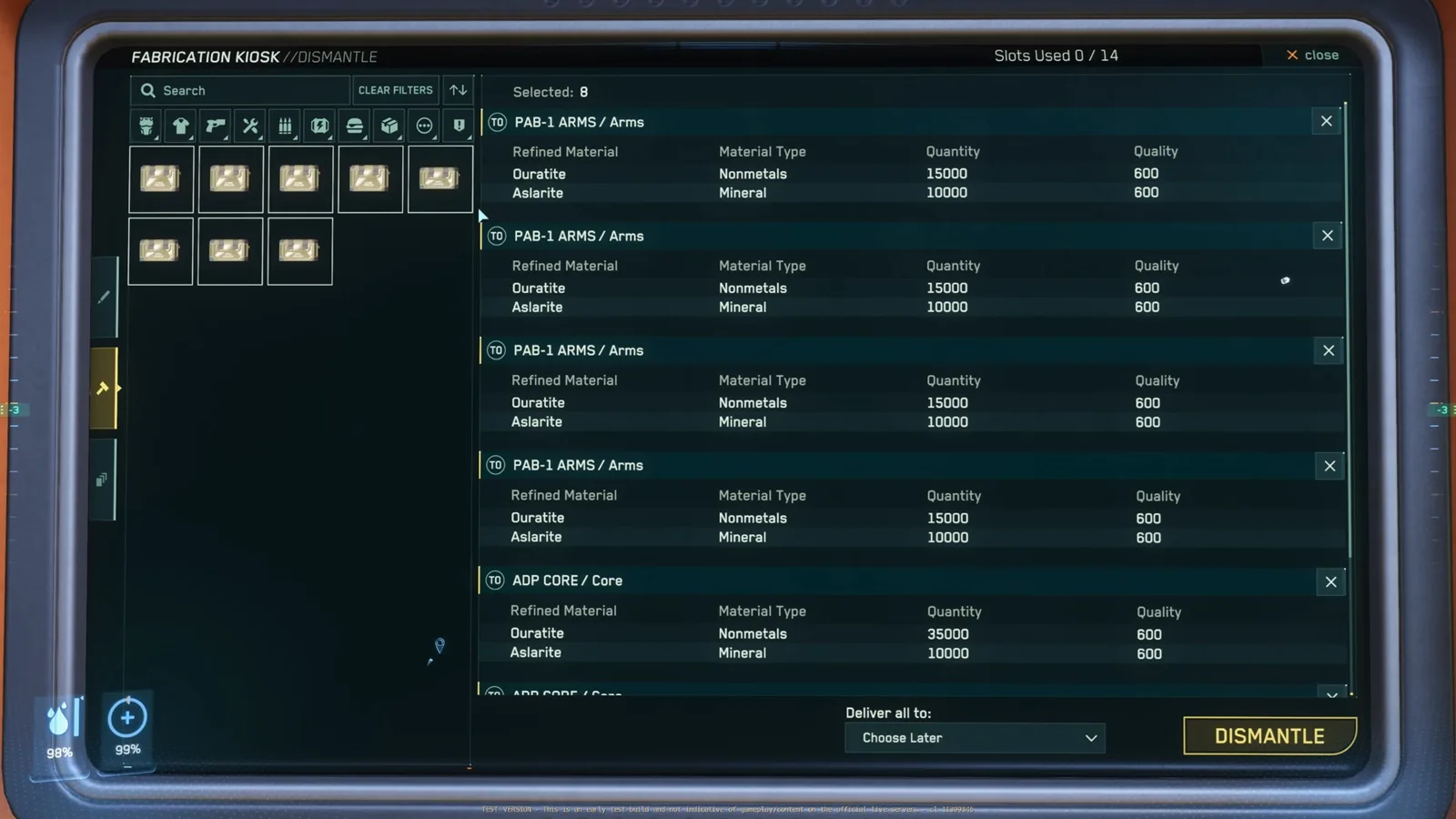Filter items by clothing shirt category
The image size is (1456, 819).
pyautogui.click(x=180, y=126)
